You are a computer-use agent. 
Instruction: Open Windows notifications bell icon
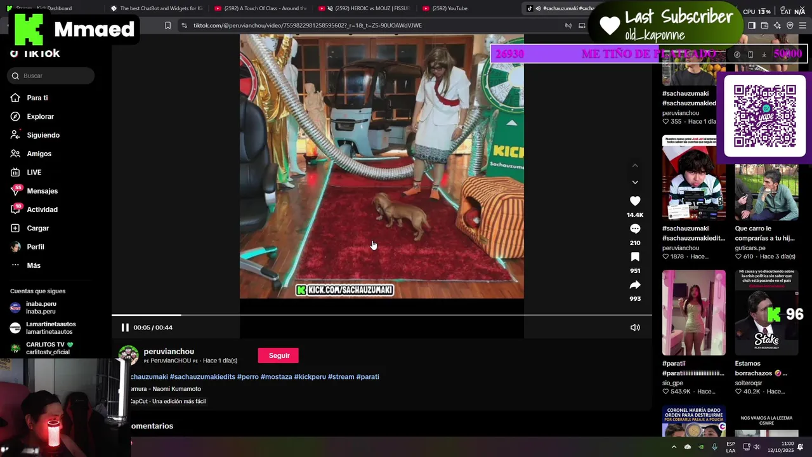801,447
